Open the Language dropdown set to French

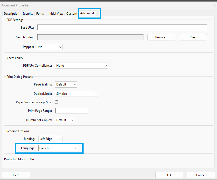pos(58,148)
